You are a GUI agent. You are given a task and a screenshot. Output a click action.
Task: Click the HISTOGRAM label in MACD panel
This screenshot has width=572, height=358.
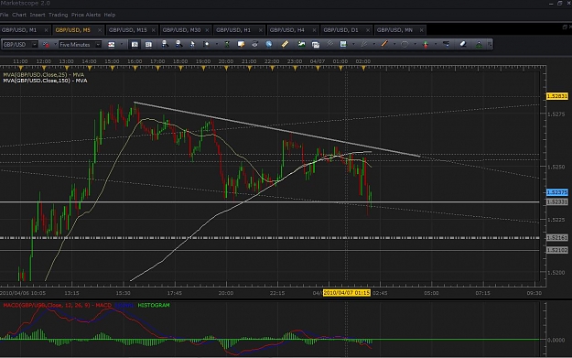154,305
